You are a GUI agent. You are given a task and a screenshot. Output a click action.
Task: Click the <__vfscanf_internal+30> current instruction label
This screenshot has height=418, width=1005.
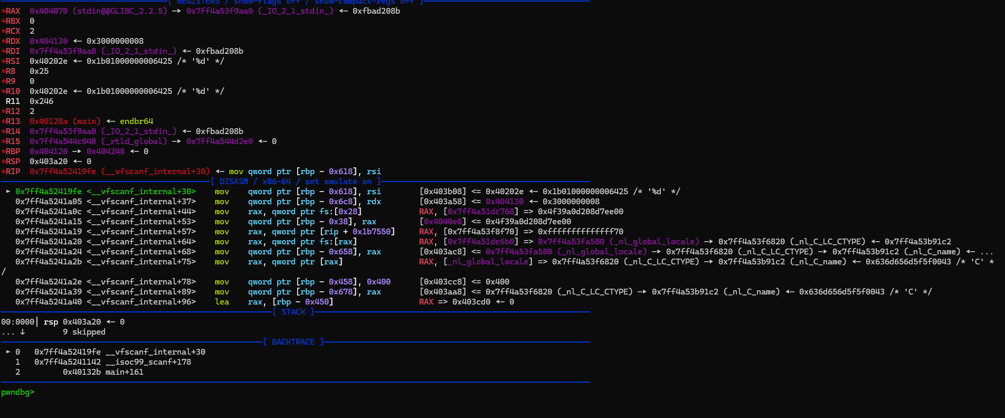[141, 192]
